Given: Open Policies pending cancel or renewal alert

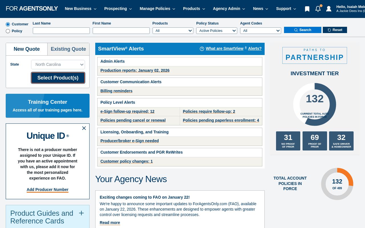Looking at the screenshot, I should [133, 121].
